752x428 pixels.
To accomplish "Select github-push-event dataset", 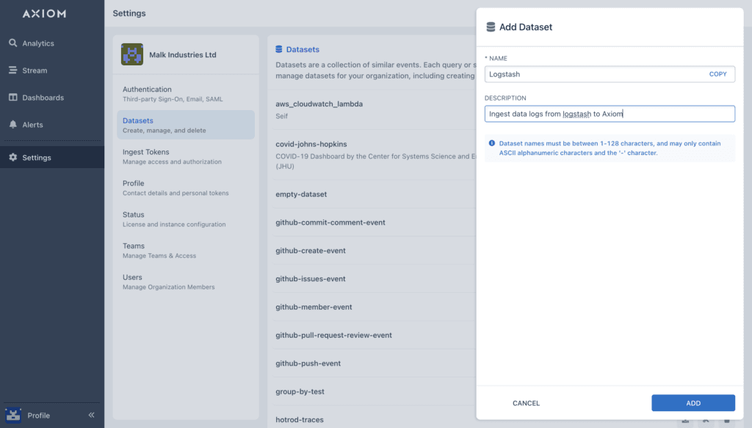I will pos(308,363).
